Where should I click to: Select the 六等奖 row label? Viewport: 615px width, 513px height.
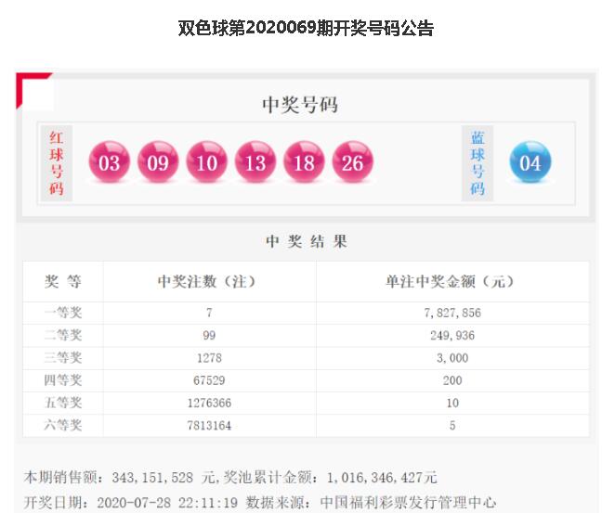tap(63, 425)
